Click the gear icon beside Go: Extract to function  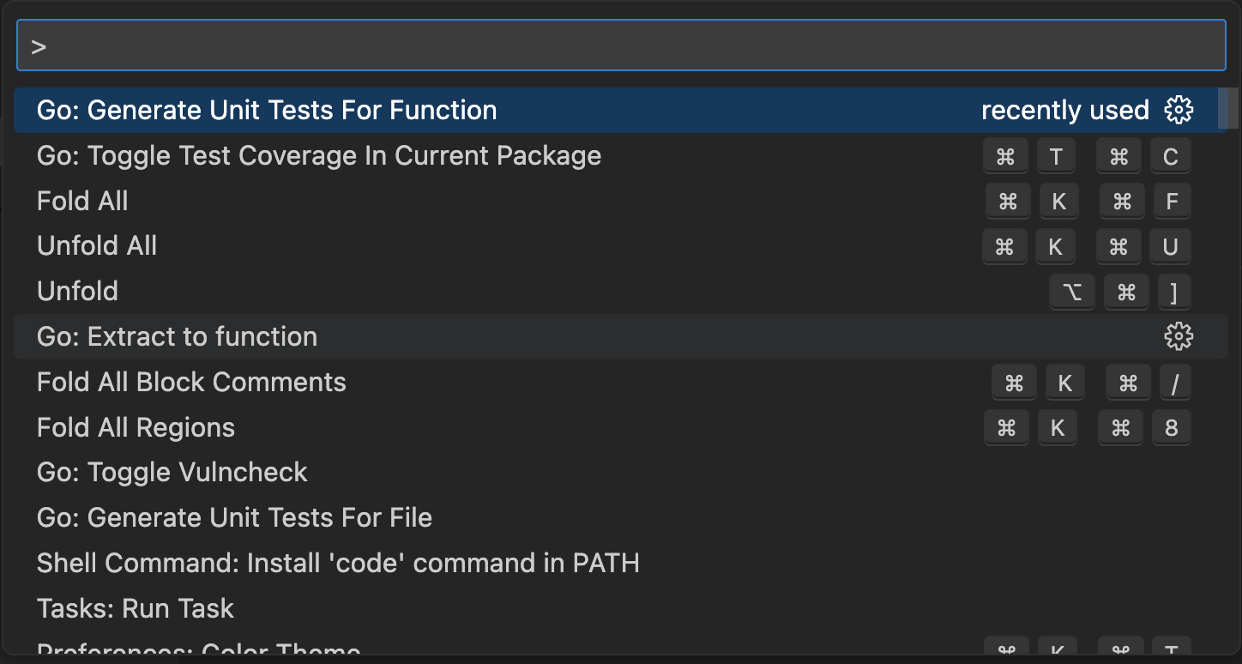coord(1179,336)
